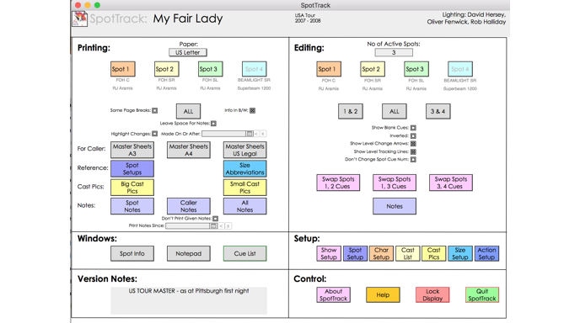
Task: Toggle the Show Blank Cues checkbox
Action: point(413,128)
